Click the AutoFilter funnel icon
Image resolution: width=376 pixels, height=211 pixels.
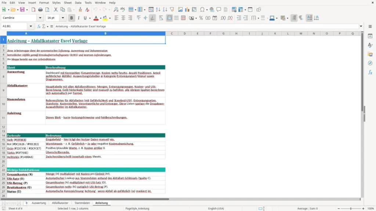[x=172, y=10]
